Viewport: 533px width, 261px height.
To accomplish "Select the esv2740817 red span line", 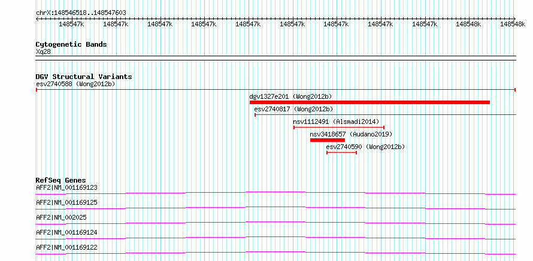I will (x=385, y=115).
